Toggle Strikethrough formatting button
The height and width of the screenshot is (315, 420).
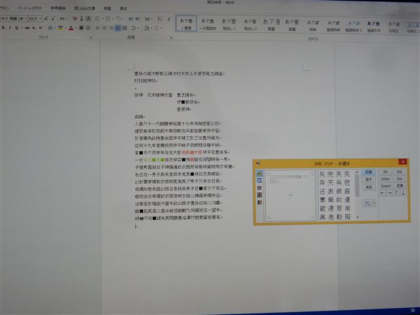tap(28, 28)
